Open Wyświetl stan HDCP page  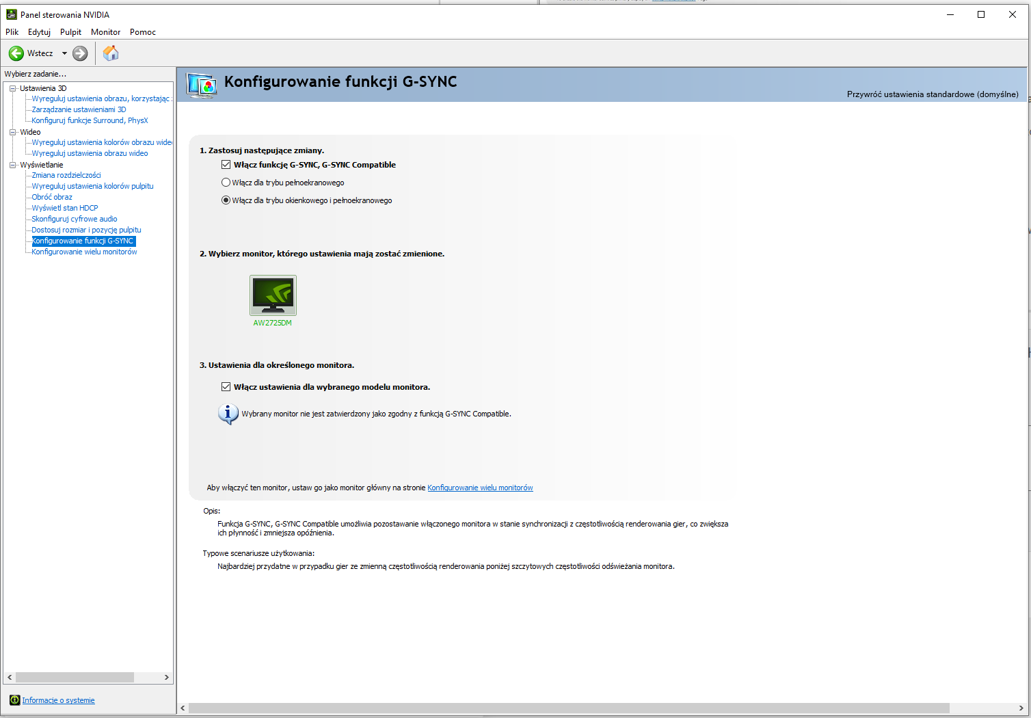tap(65, 208)
